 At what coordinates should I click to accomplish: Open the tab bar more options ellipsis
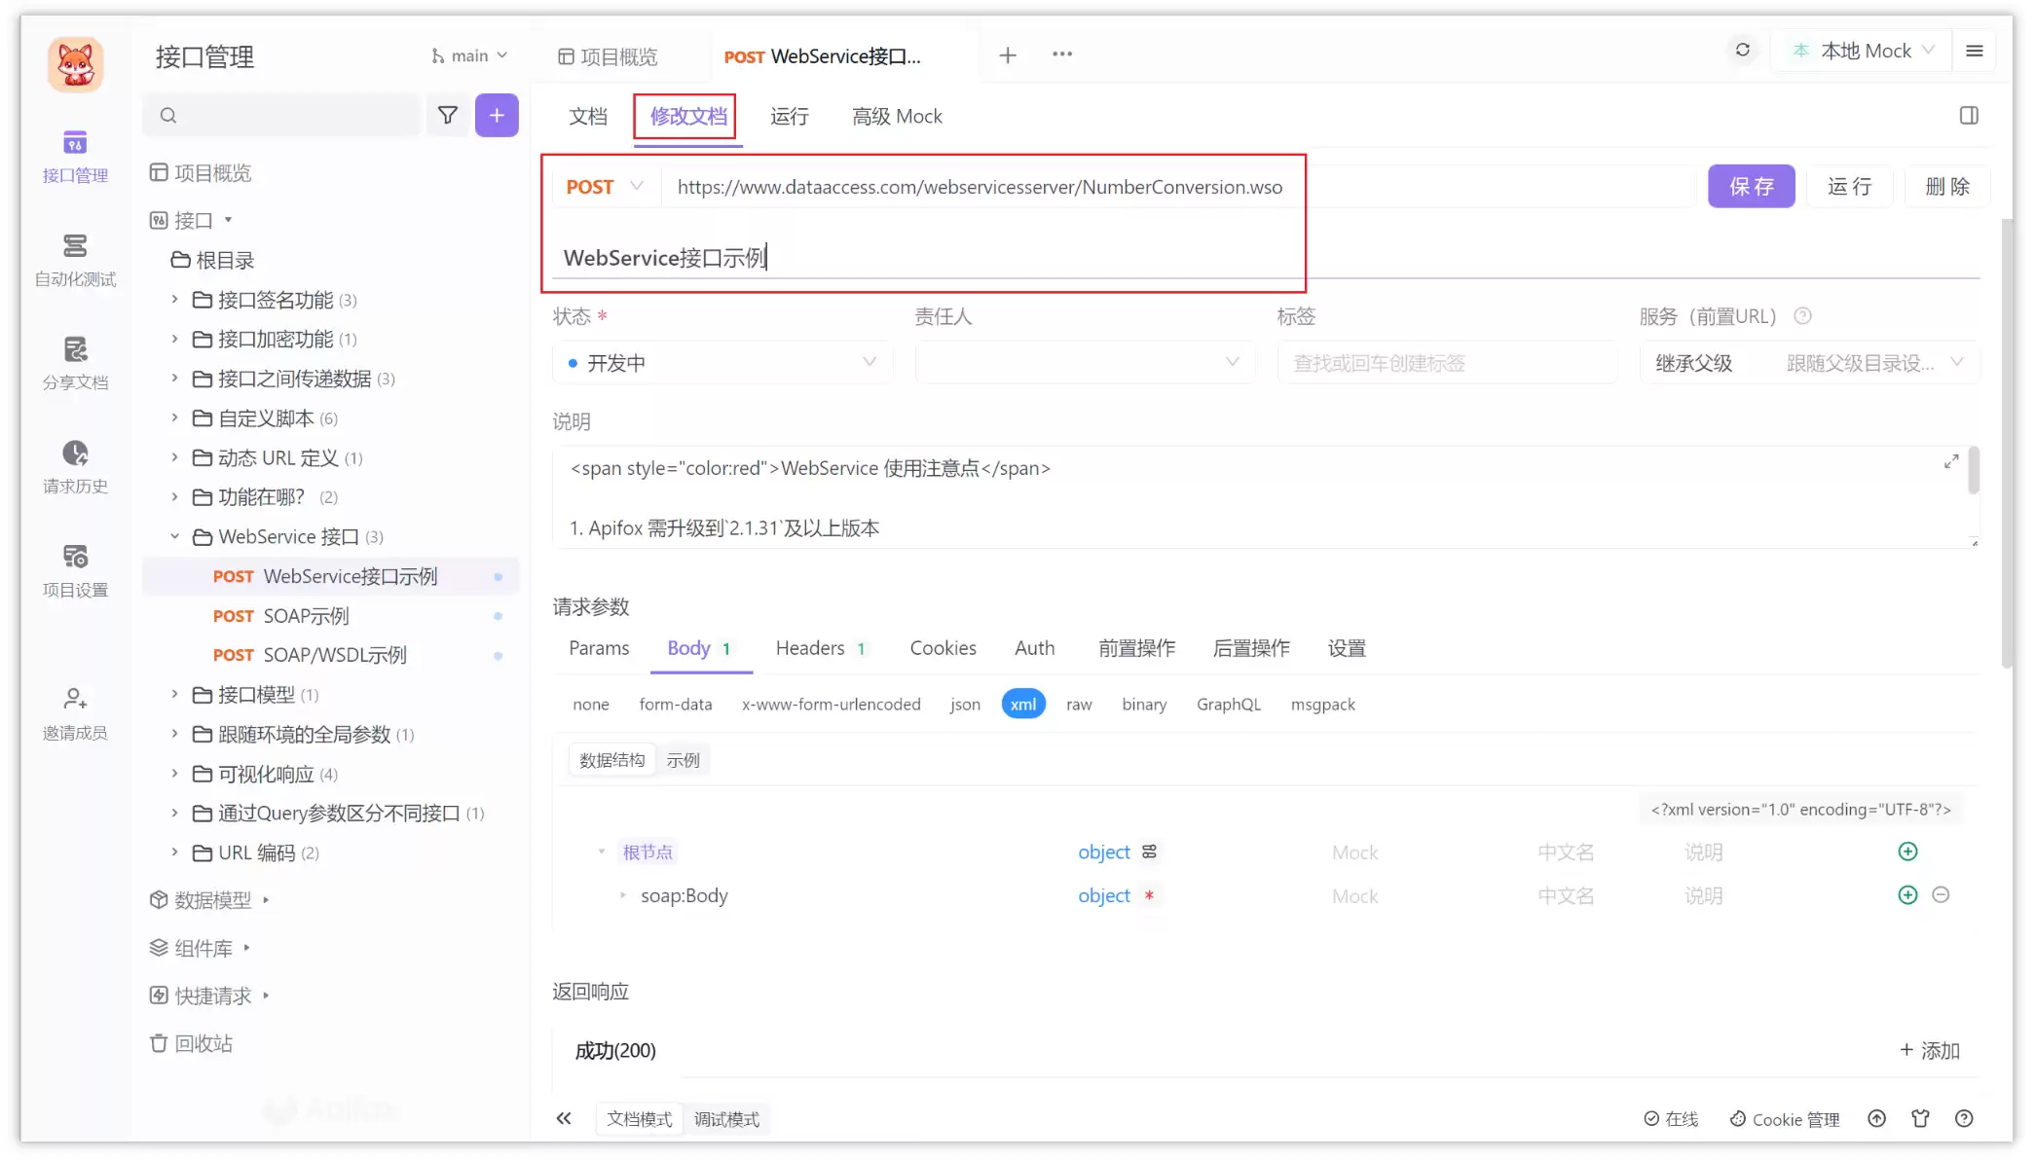(x=1062, y=54)
